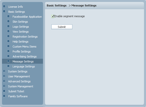Image resolution: width=146 pixels, height=107 pixels.
Task: Go to Registration Settings
Action: point(25,37)
